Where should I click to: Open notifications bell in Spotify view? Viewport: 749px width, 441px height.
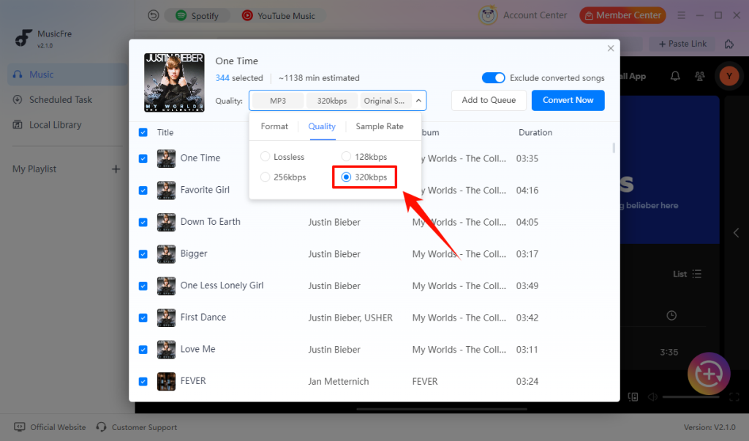coord(675,76)
